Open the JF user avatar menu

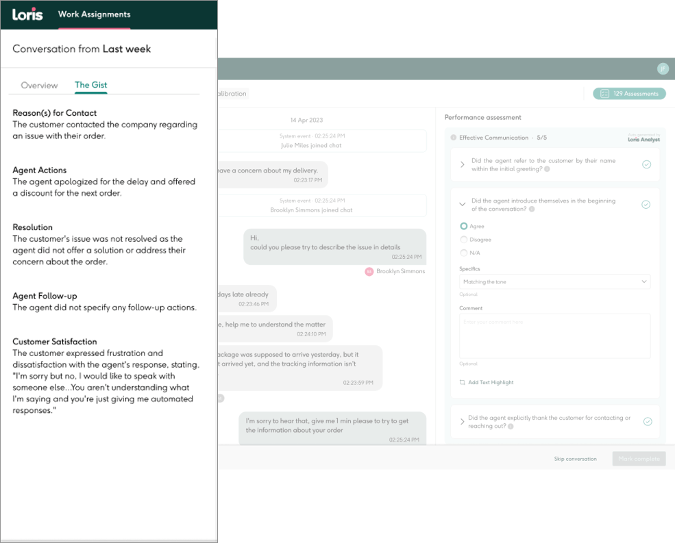coord(662,68)
